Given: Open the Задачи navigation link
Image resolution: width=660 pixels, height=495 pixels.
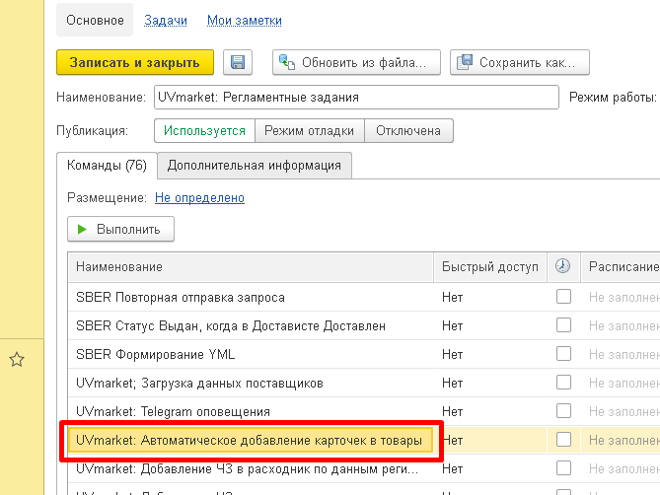Looking at the screenshot, I should 166,20.
